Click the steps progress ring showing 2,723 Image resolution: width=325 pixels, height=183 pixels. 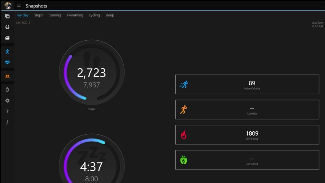(x=92, y=72)
